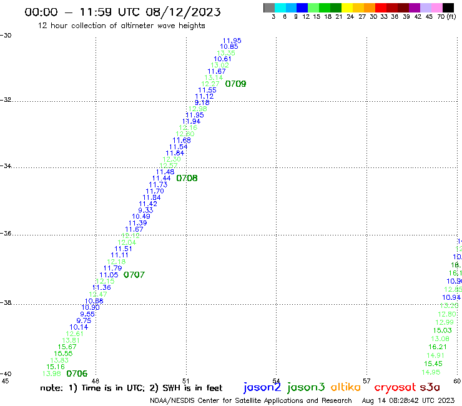The image size is (462, 406).
Task: Click the wave height value '11.44'
Action: [162, 179]
